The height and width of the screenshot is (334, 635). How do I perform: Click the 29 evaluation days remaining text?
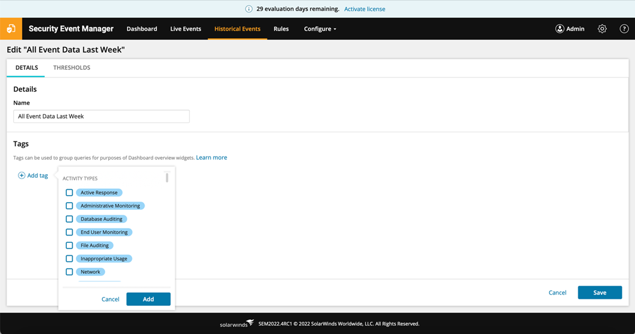(297, 9)
